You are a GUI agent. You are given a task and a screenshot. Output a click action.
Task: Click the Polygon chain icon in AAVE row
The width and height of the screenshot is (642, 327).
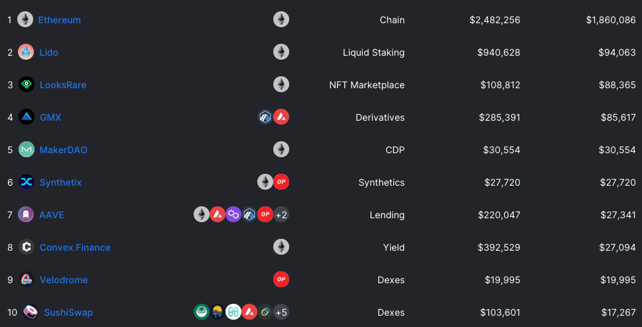(x=233, y=214)
